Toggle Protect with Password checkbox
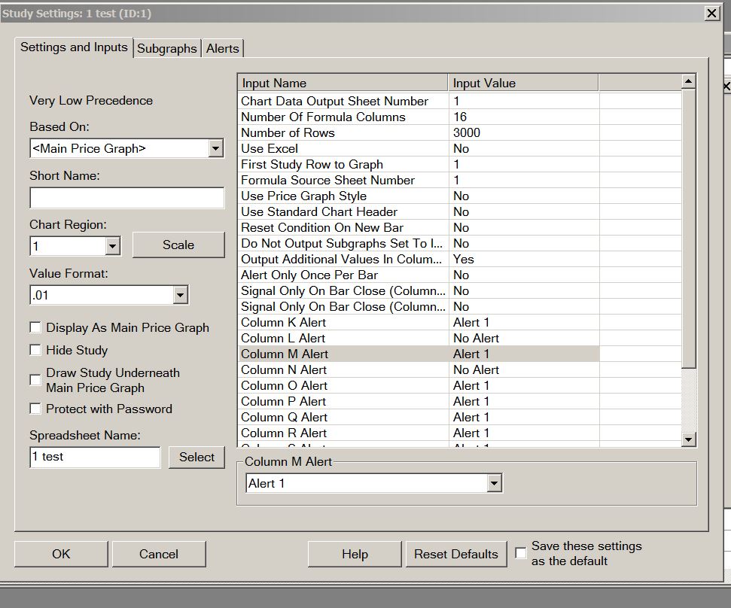731x608 pixels. pos(35,409)
